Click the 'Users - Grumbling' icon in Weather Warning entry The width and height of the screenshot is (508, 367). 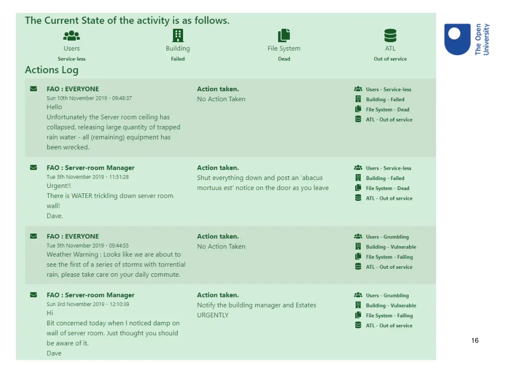pos(358,237)
